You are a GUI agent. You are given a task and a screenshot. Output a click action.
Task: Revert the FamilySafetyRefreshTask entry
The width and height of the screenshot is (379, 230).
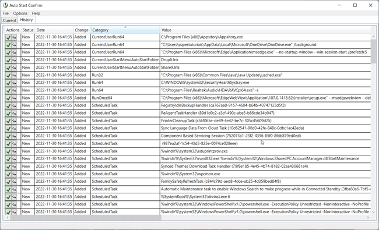tap(14, 182)
